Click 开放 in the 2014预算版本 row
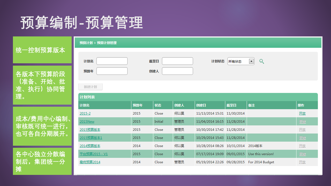 [x=302, y=146]
